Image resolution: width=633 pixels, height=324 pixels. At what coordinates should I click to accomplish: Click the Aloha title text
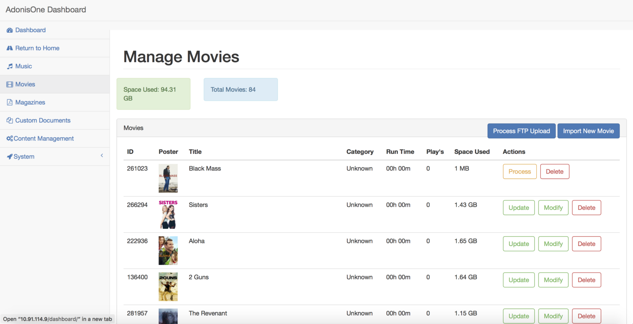point(197,241)
